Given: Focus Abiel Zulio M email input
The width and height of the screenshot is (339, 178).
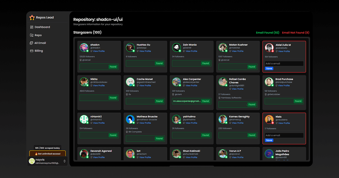Looking at the screenshot, I should coord(284,64).
